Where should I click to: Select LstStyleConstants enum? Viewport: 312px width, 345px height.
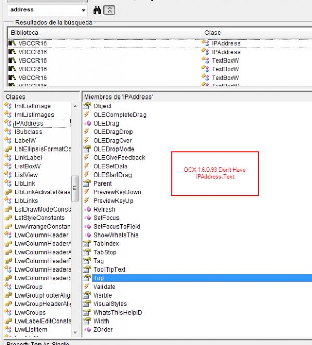point(40,218)
